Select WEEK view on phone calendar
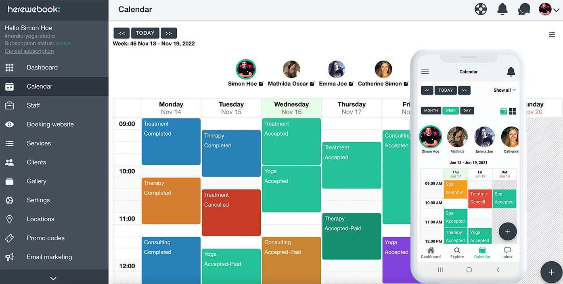Image resolution: width=563 pixels, height=284 pixels. pyautogui.click(x=450, y=111)
